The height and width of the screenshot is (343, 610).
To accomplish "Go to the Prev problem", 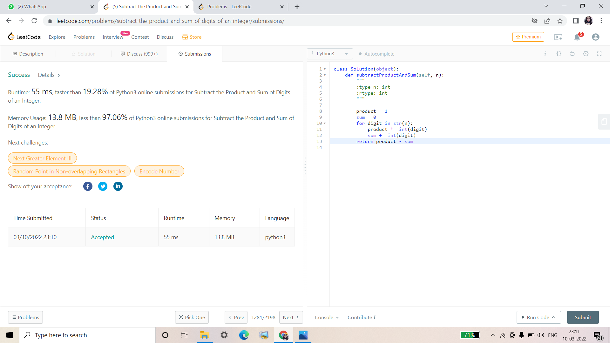I will 236,317.
